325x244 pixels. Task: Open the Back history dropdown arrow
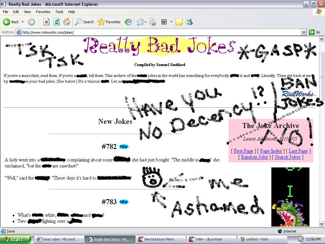tap(23, 22)
